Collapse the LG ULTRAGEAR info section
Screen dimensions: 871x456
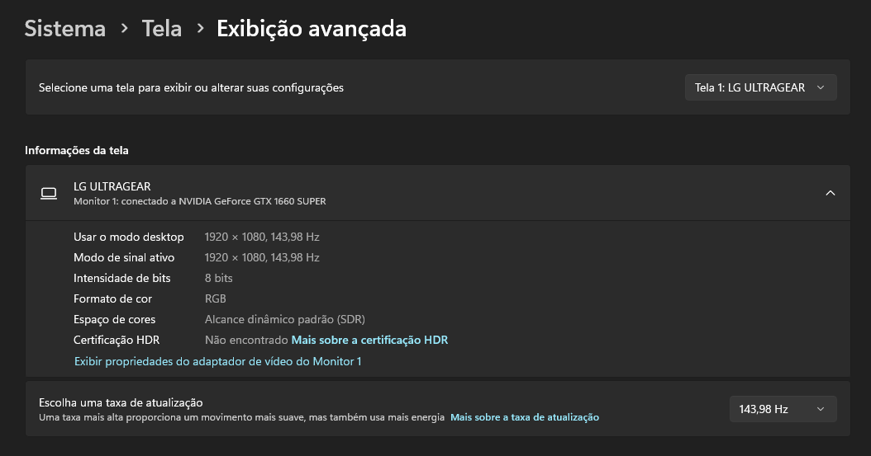(x=830, y=193)
